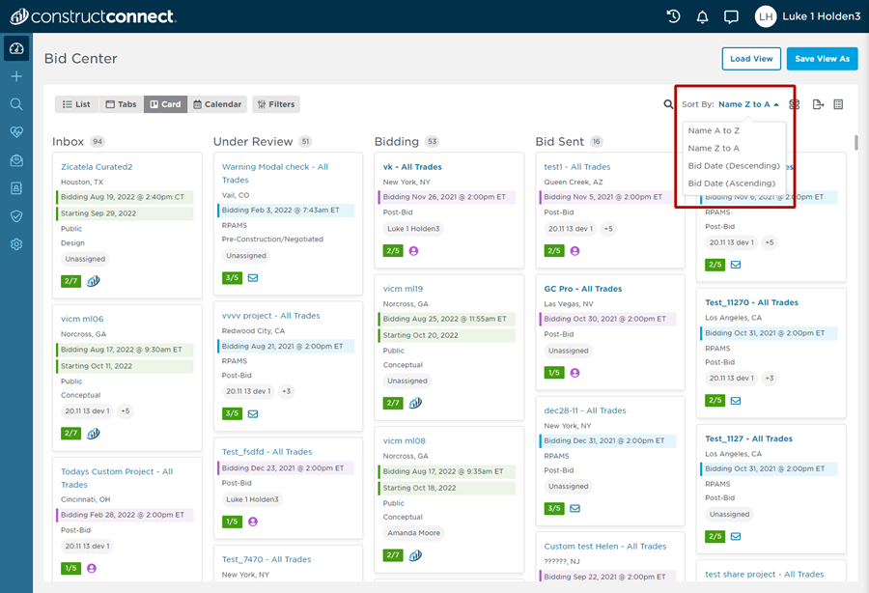Viewport: 869px width, 593px height.
Task: Expand +3 assignees on vvvv project card
Action: pyautogui.click(x=287, y=391)
